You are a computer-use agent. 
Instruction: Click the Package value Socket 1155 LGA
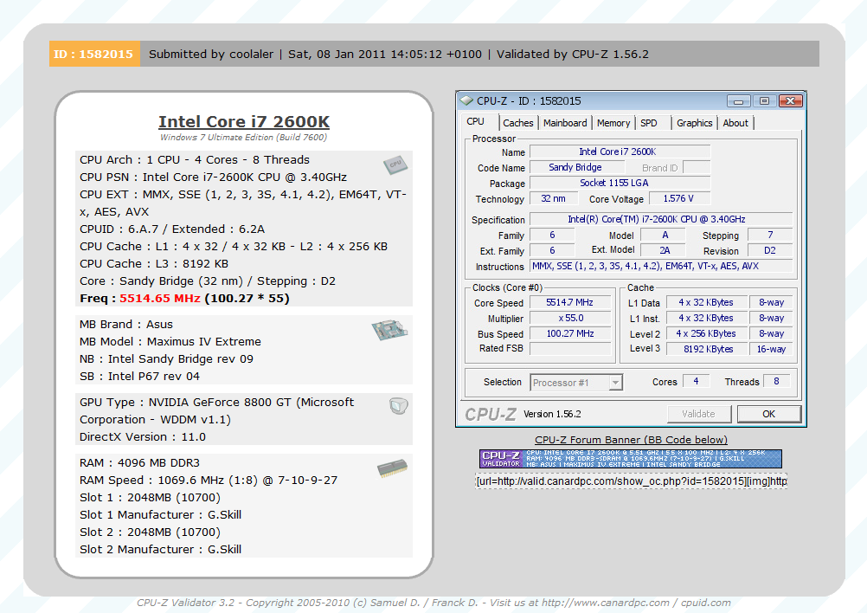point(620,184)
